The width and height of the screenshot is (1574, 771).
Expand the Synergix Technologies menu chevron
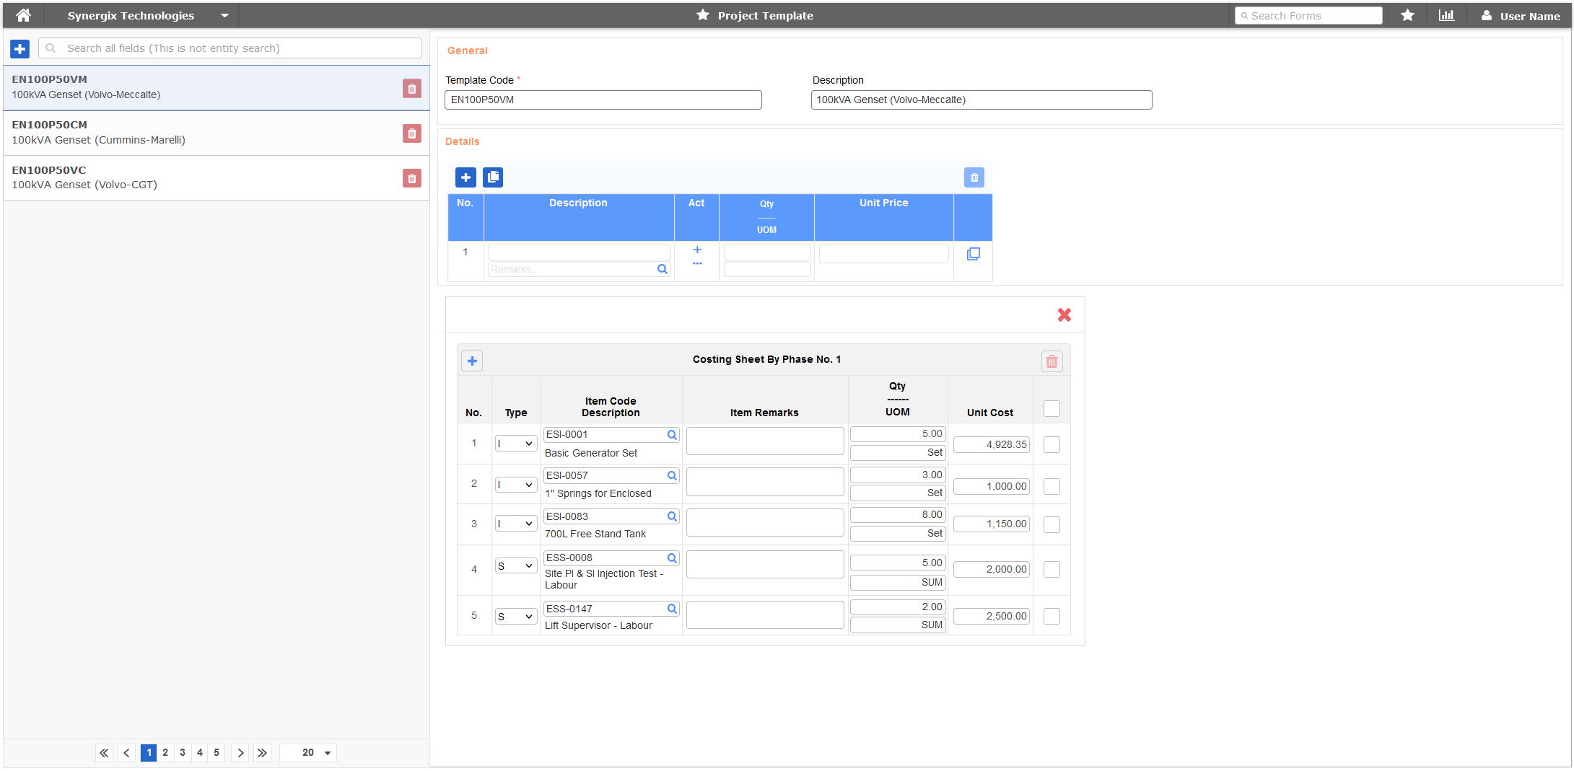click(224, 15)
